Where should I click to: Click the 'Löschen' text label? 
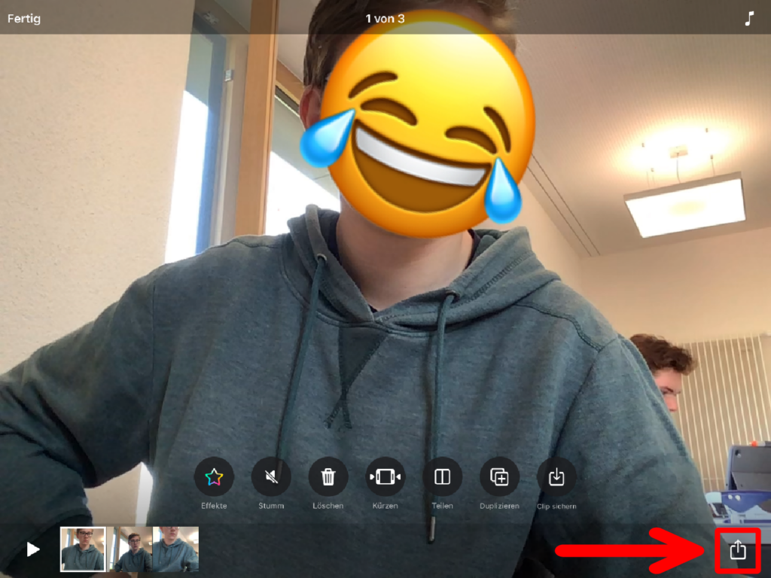coord(328,506)
